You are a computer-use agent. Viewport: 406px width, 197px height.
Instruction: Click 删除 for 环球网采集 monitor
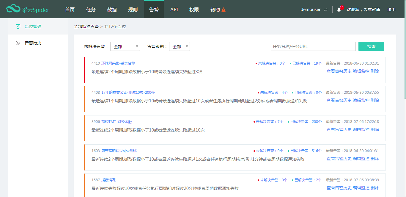375,71
